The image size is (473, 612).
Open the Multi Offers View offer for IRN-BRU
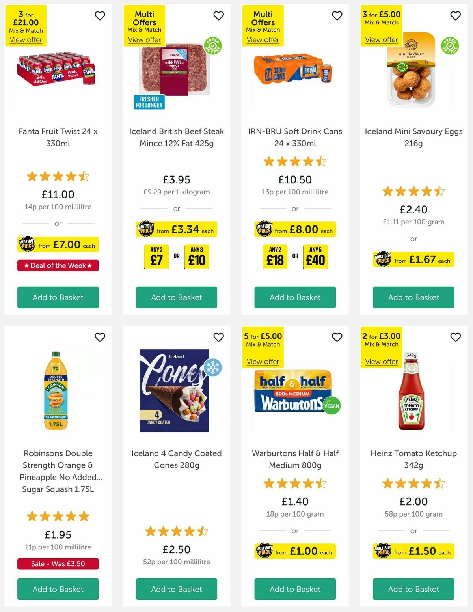click(x=263, y=40)
